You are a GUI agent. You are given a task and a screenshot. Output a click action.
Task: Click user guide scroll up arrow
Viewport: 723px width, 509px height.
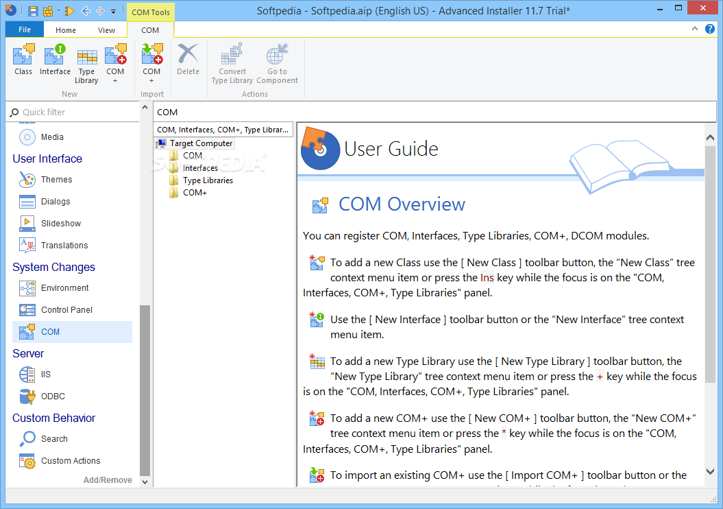click(x=710, y=137)
